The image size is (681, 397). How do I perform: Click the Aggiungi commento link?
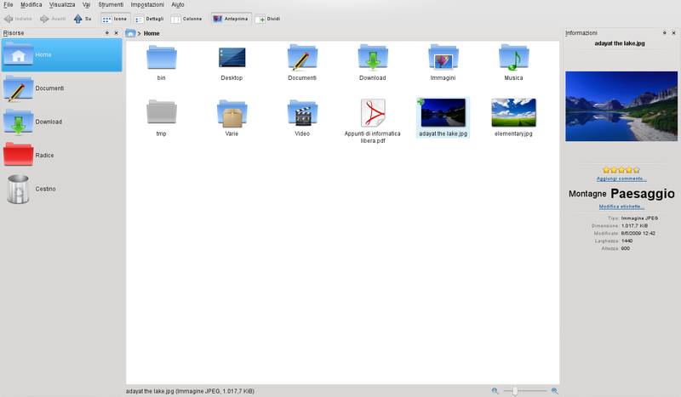pyautogui.click(x=621, y=179)
